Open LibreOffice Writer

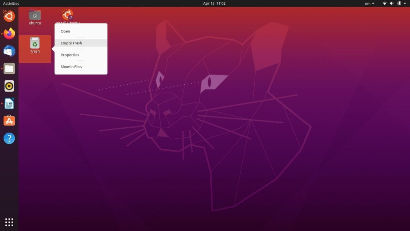pyautogui.click(x=9, y=103)
